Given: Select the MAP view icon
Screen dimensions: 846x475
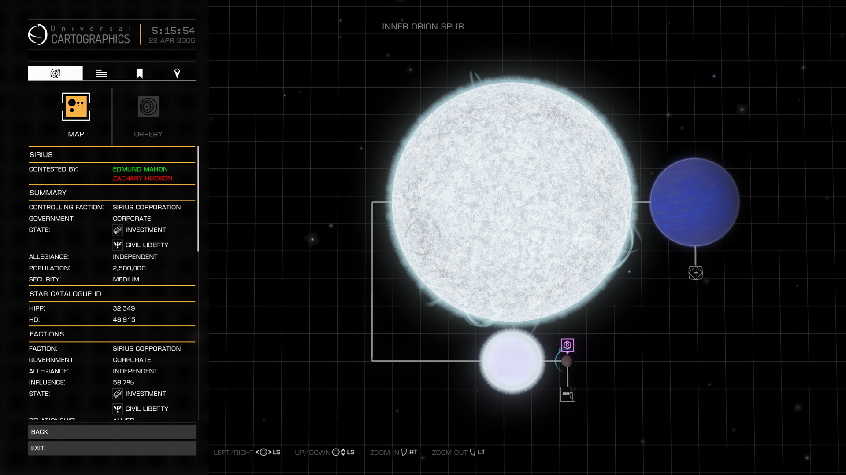Looking at the screenshot, I should coord(76,107).
